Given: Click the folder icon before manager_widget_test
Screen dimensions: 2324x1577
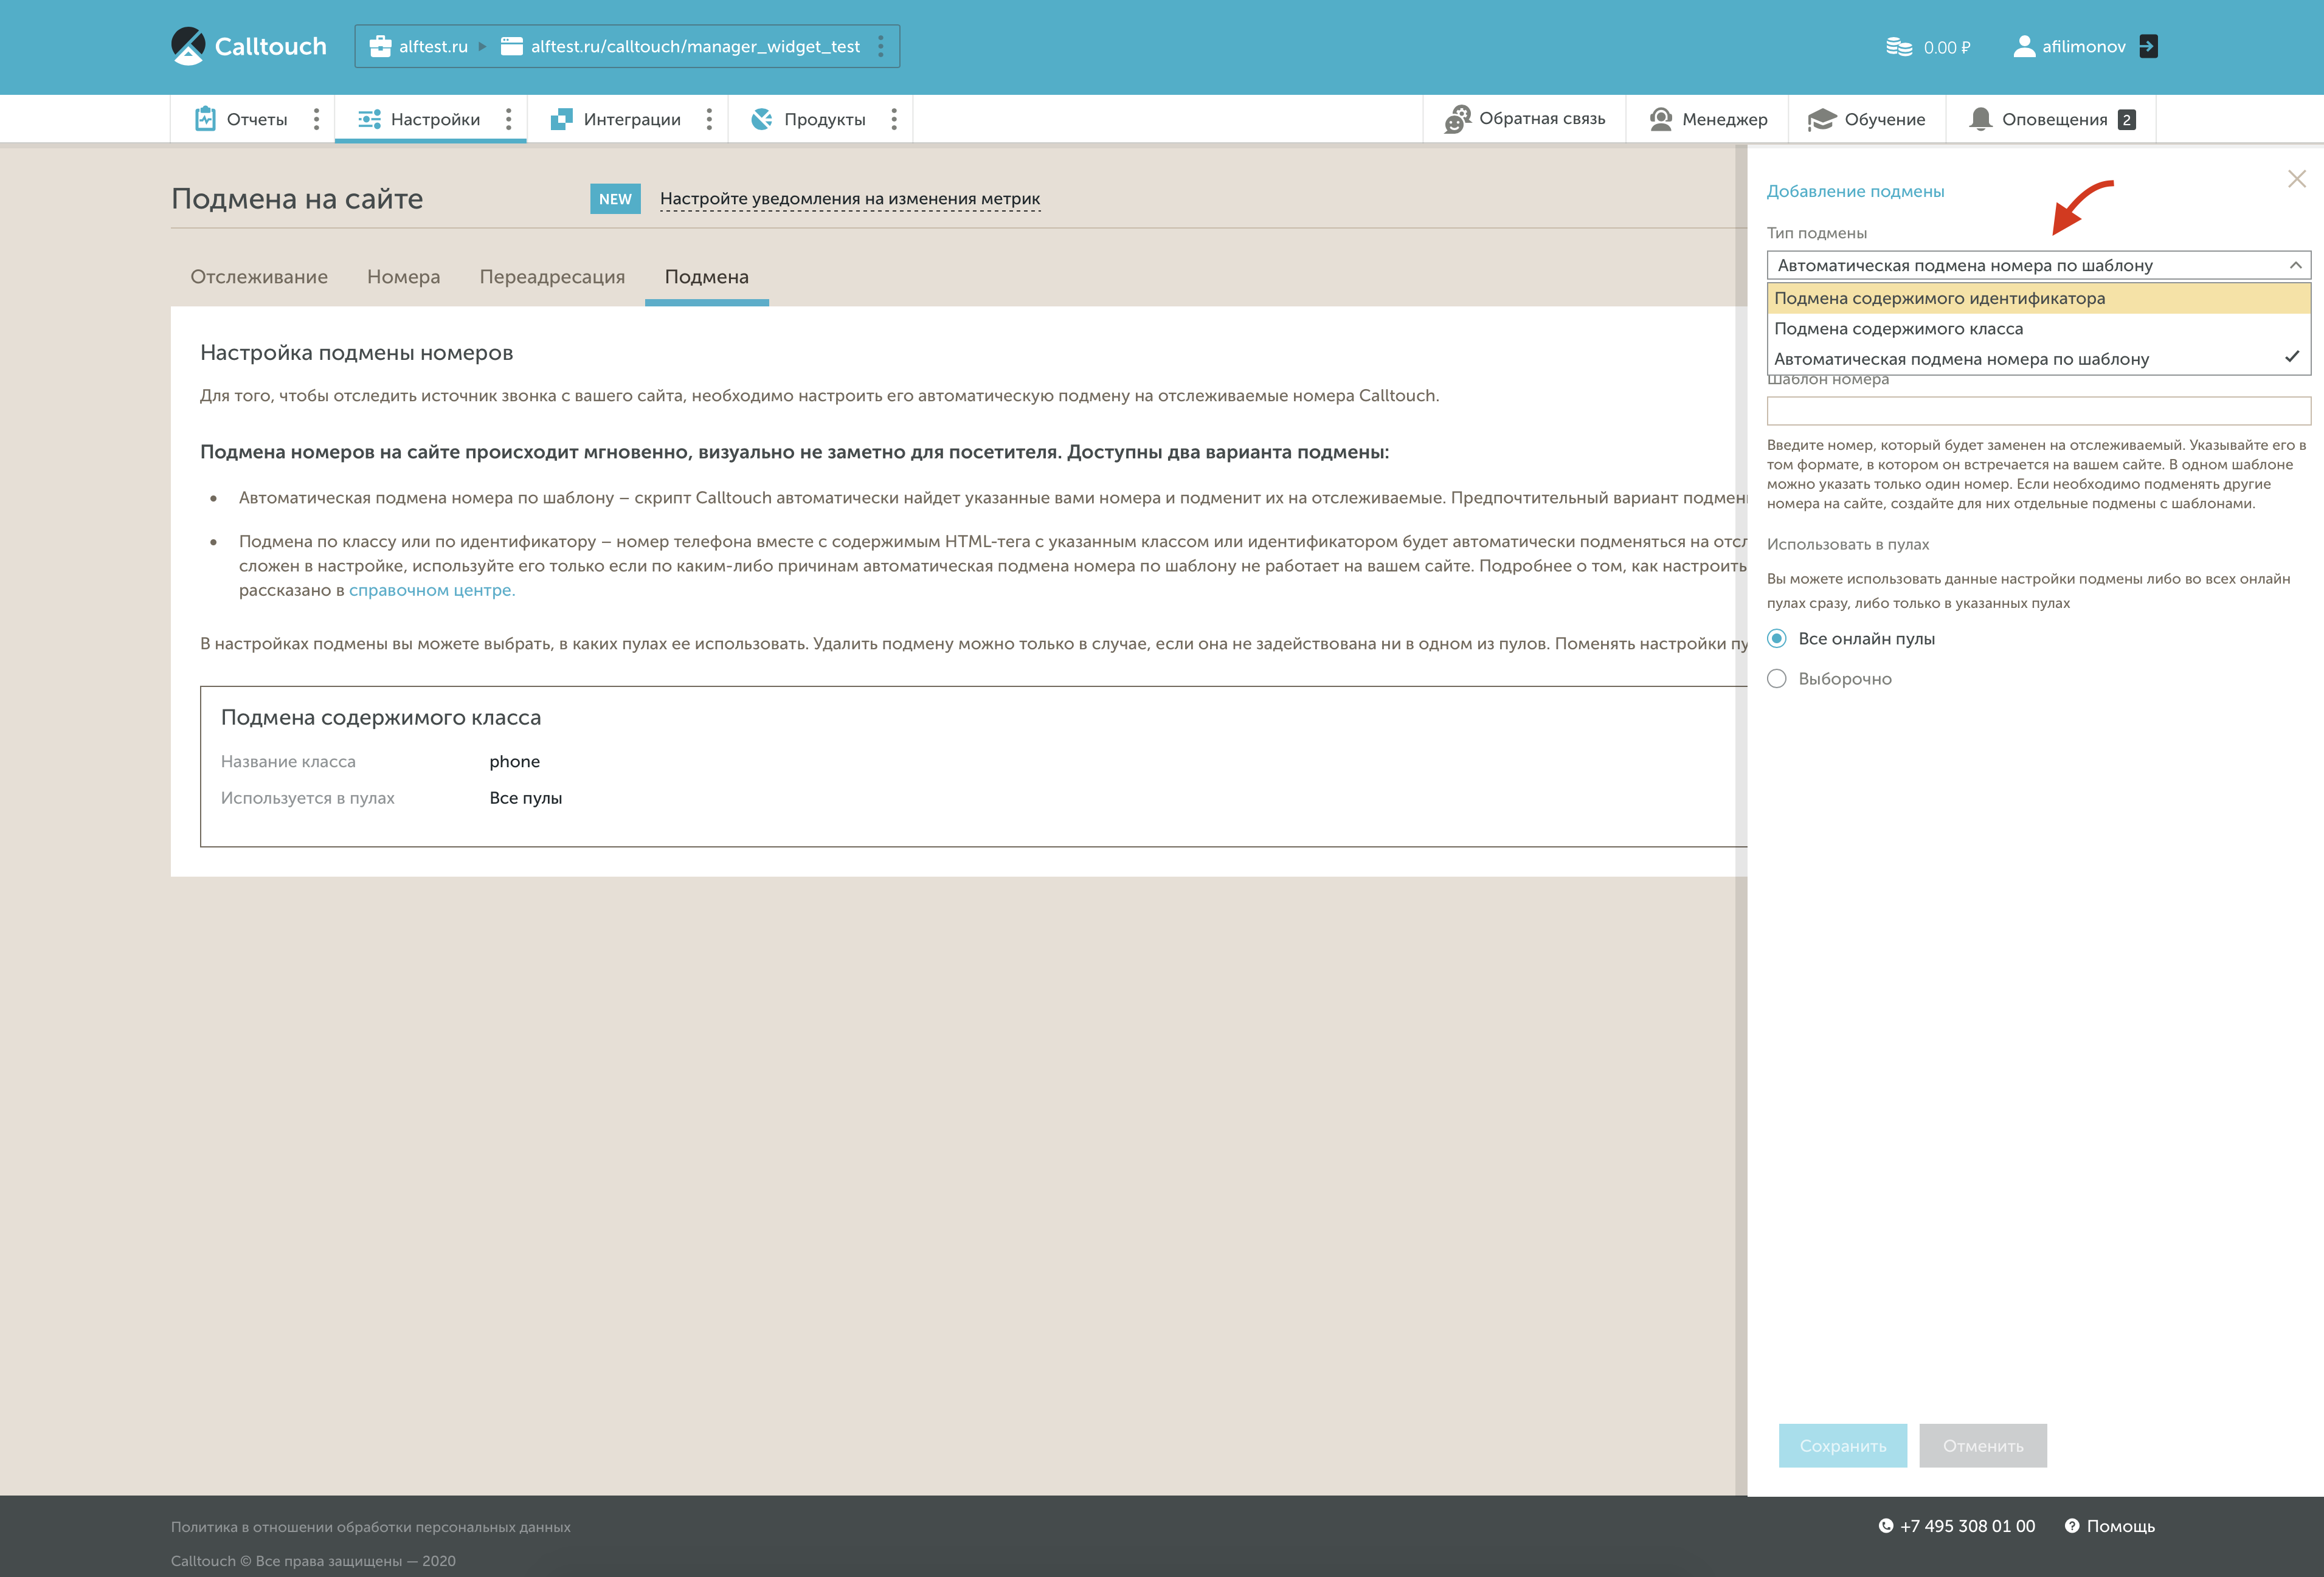Looking at the screenshot, I should 512,46.
